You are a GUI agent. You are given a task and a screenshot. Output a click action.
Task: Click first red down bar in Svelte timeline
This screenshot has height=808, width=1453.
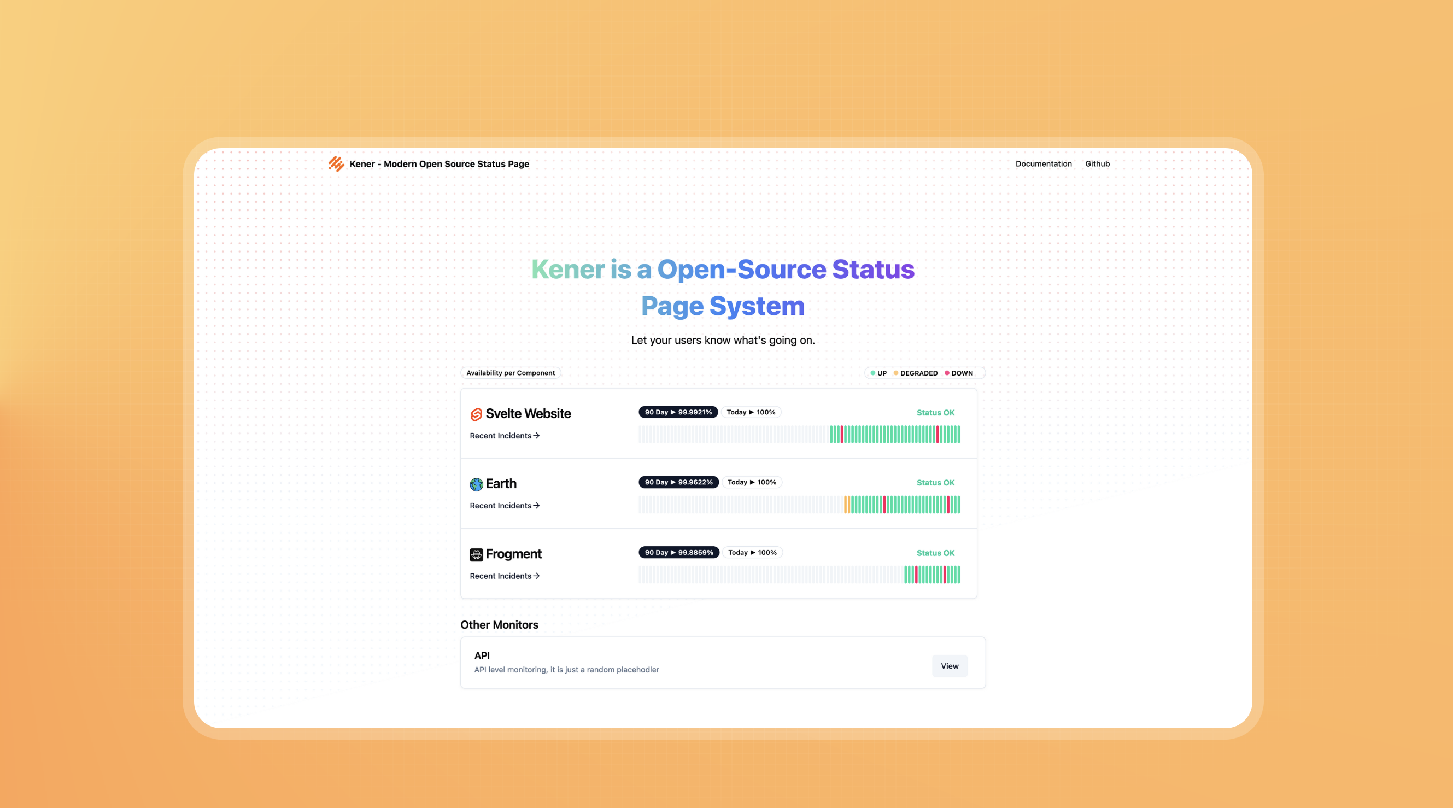click(841, 435)
